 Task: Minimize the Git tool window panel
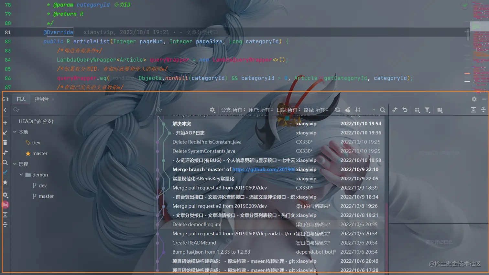point(484,99)
